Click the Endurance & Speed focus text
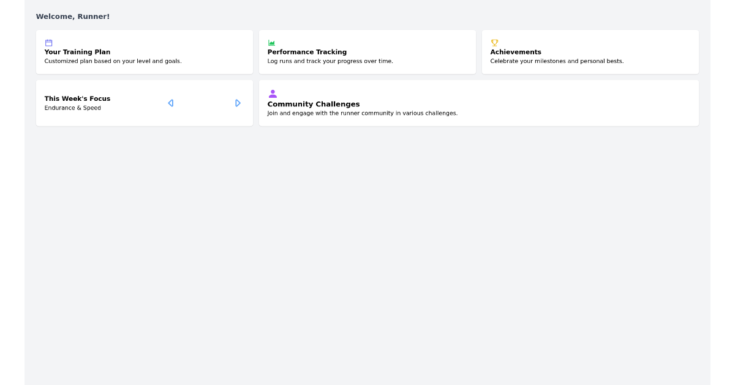 [x=72, y=108]
